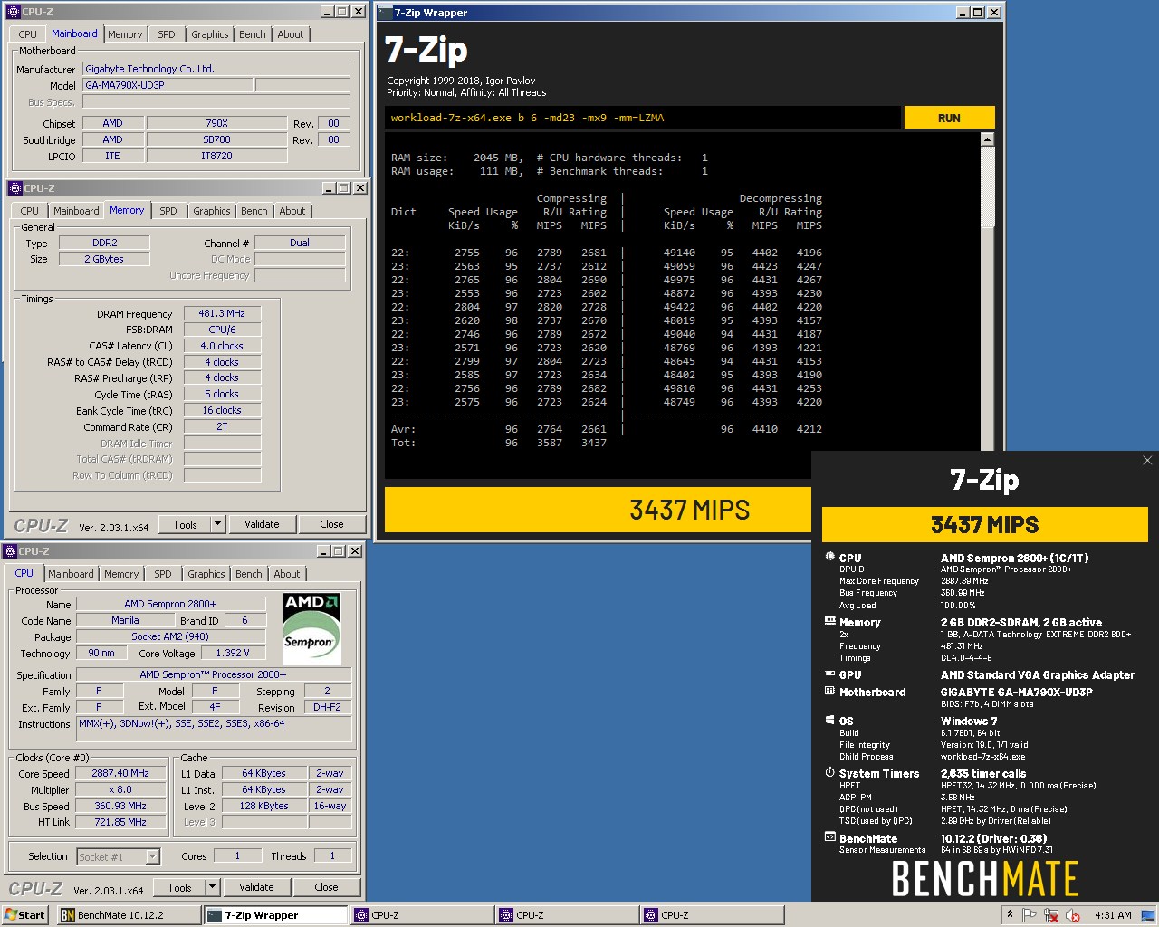Click the CPU chip icon in BenchMate result panel
The height and width of the screenshot is (927, 1159).
829,557
